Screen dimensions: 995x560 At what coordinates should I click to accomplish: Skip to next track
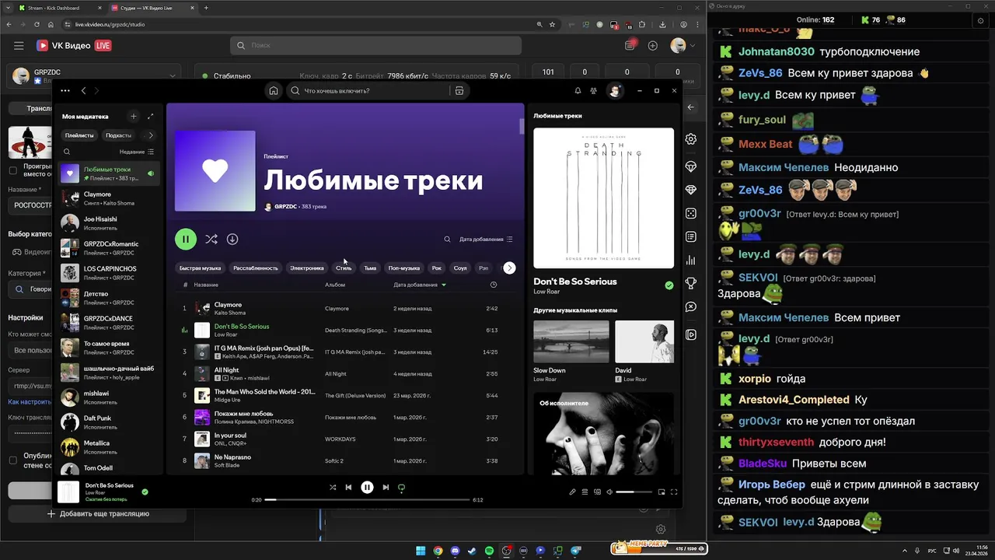click(386, 488)
